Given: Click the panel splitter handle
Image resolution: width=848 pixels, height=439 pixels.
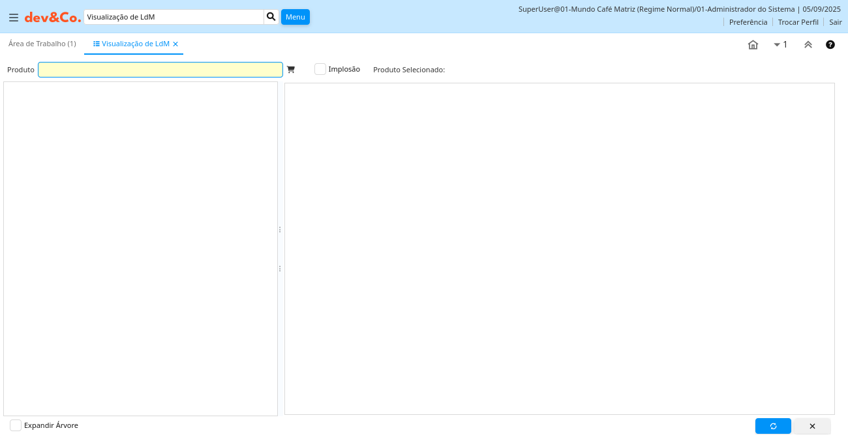Looking at the screenshot, I should point(280,249).
